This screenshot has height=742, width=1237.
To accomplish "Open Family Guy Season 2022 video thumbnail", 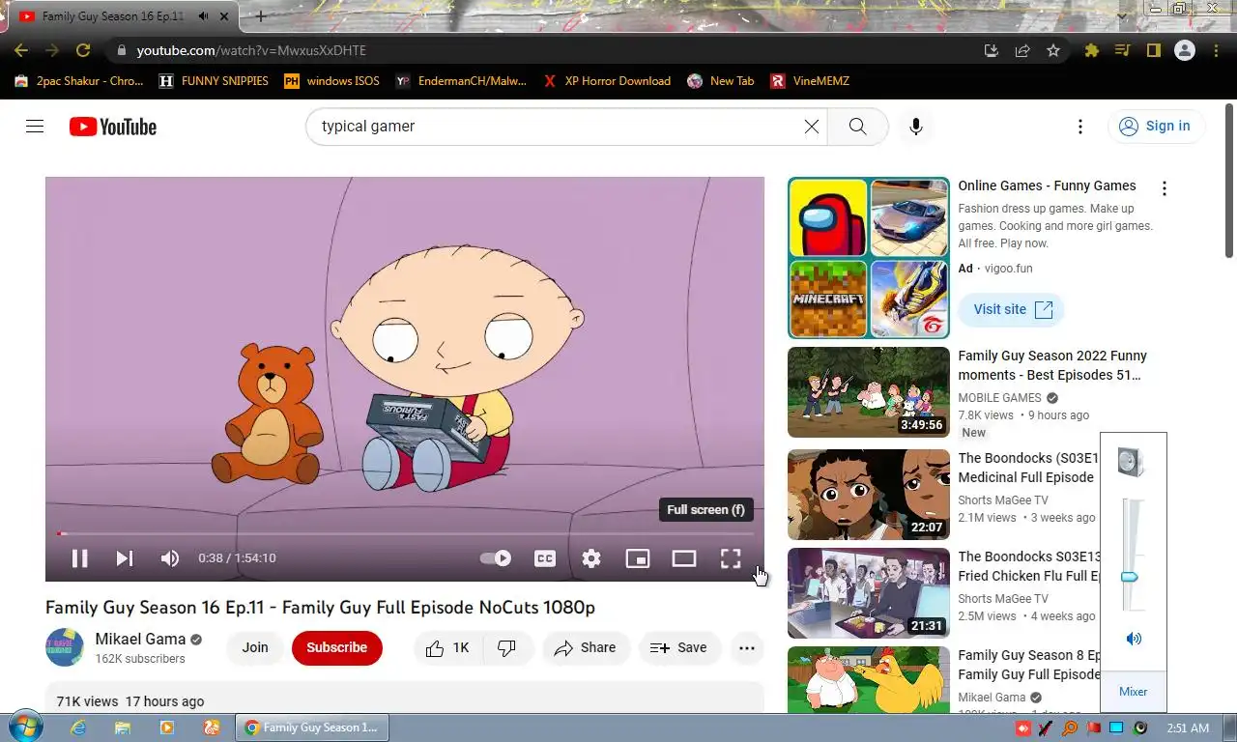I will [x=869, y=392].
